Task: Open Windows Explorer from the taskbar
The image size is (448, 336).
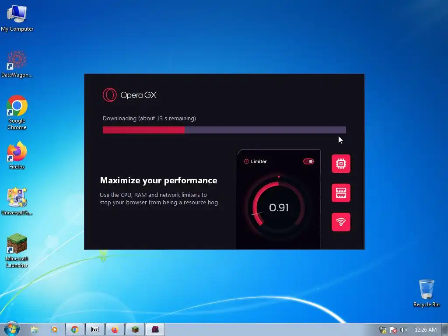Action: [x=35, y=330]
